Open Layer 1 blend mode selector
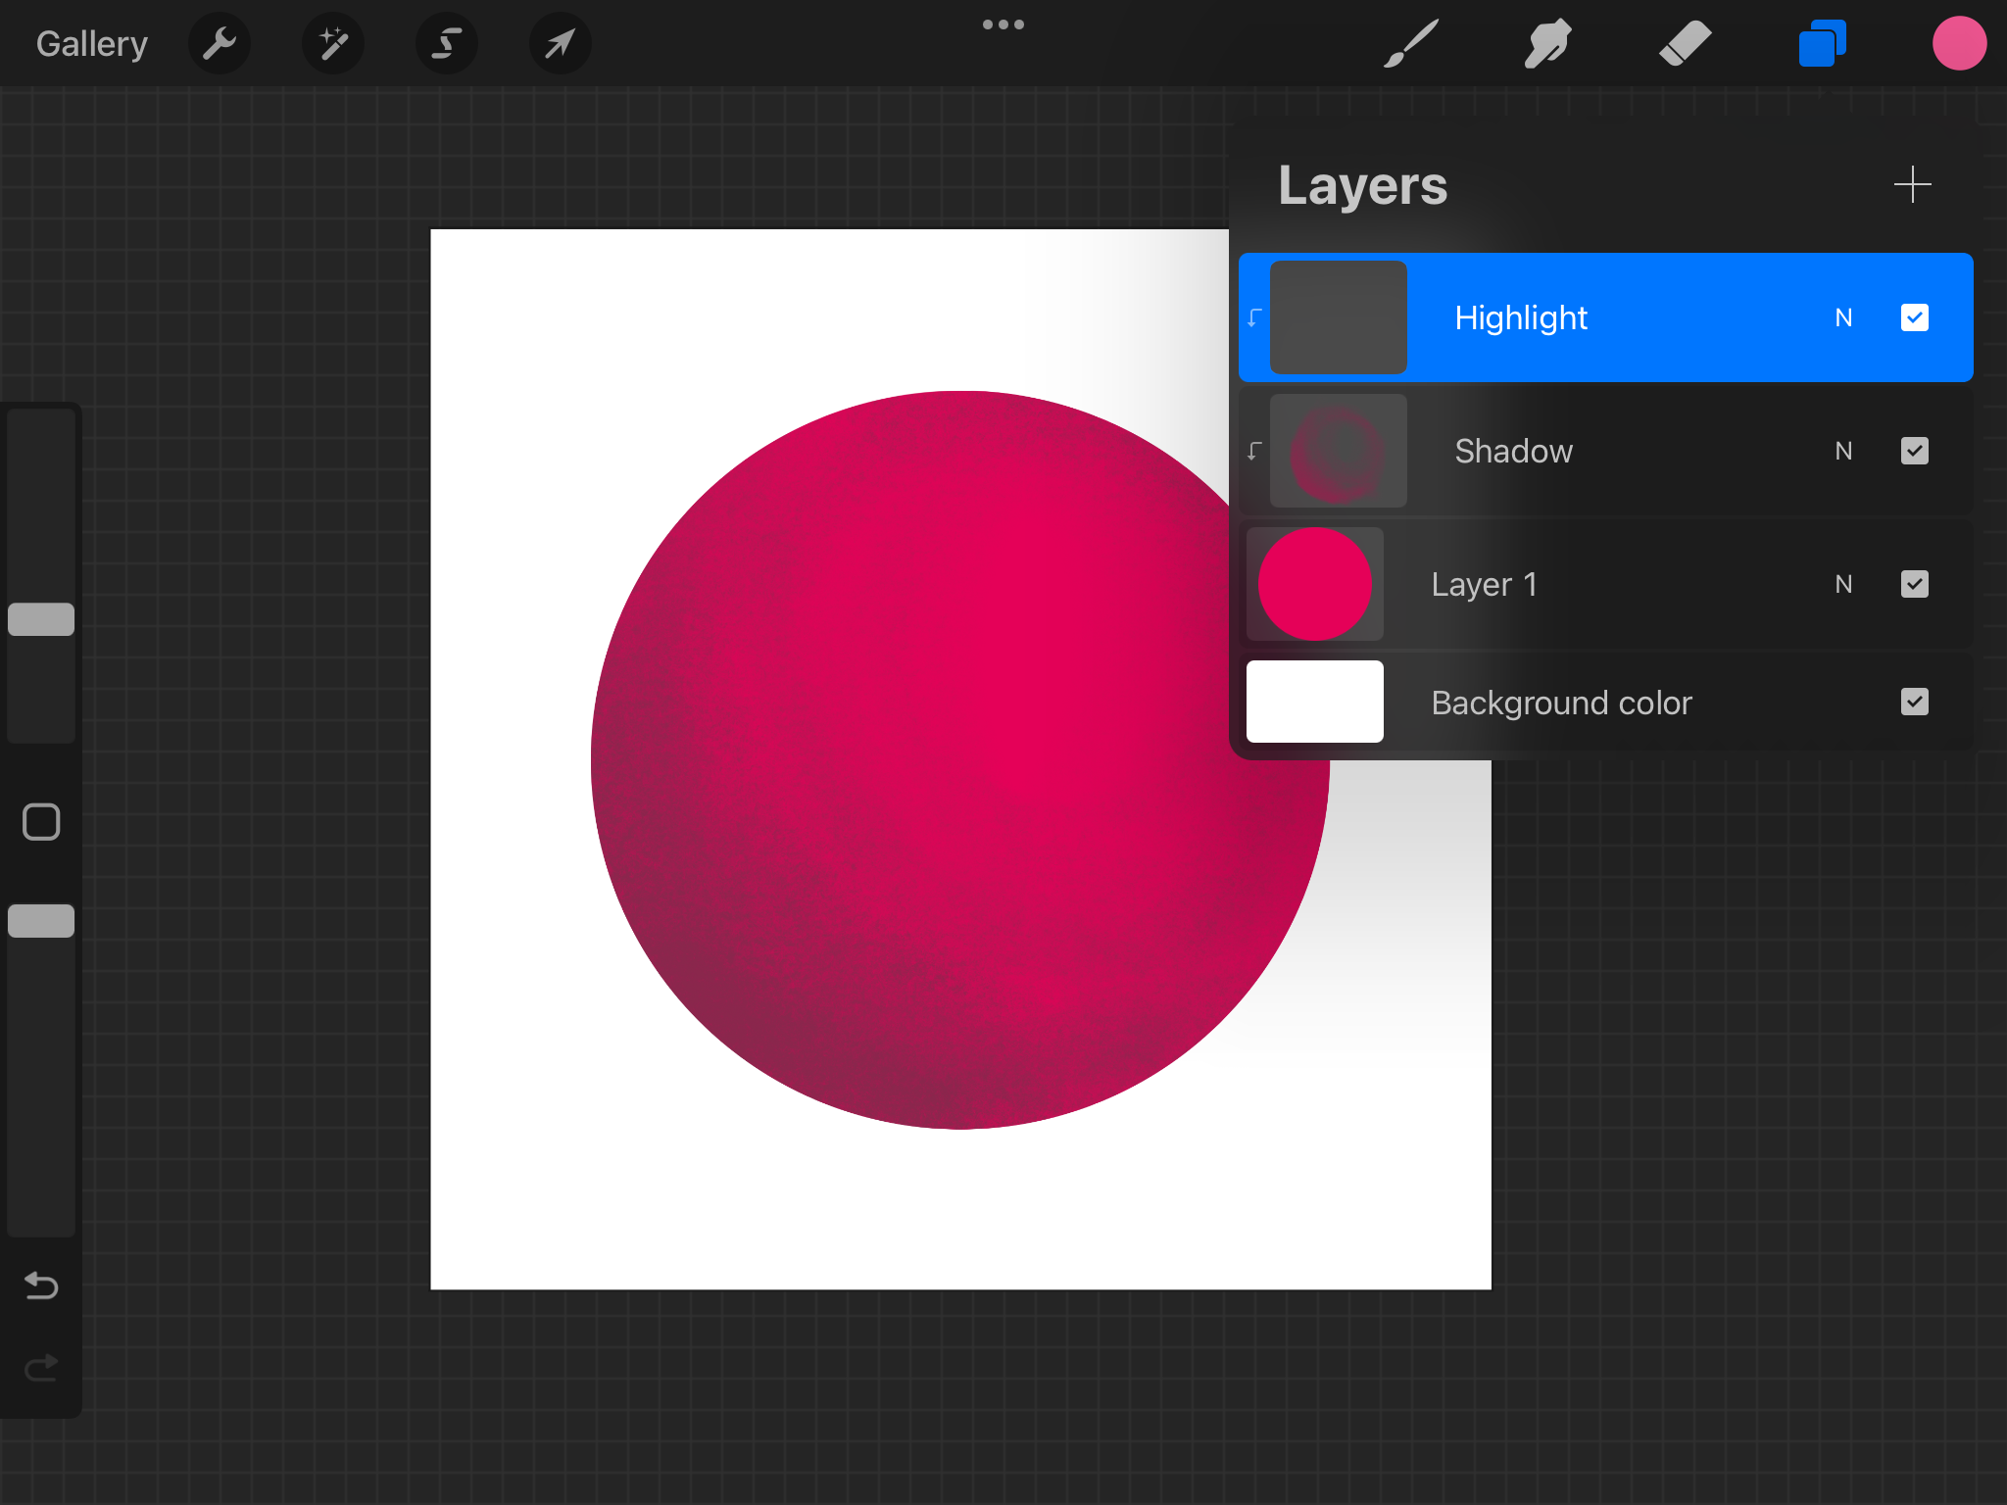Screen dimensions: 2007x1505 (x=1842, y=584)
